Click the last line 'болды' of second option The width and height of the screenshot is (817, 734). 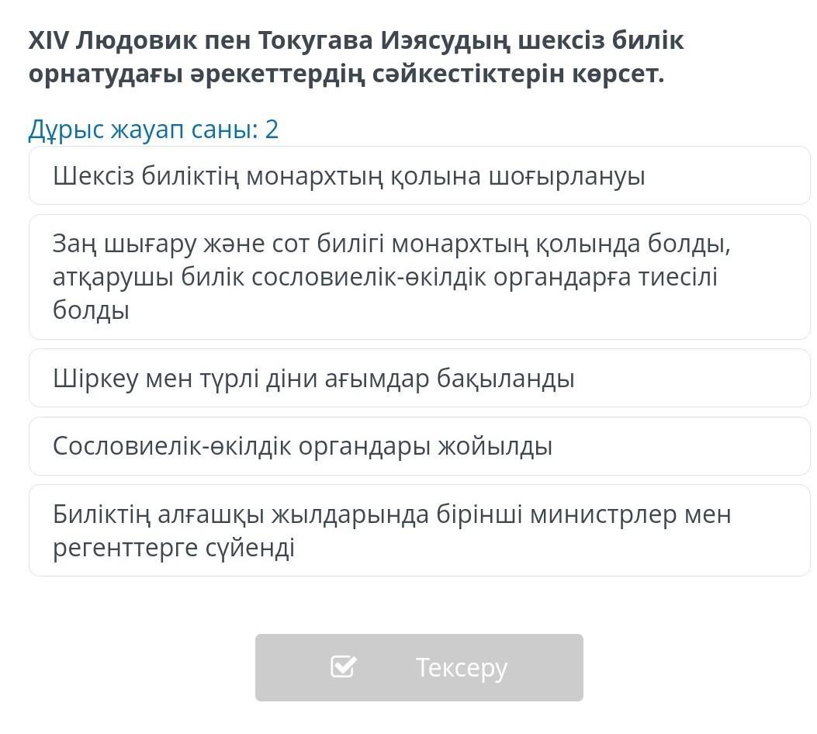point(91,310)
